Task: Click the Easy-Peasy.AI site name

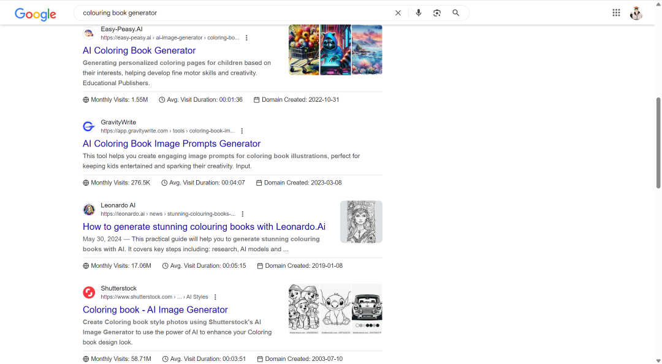Action: [x=121, y=29]
